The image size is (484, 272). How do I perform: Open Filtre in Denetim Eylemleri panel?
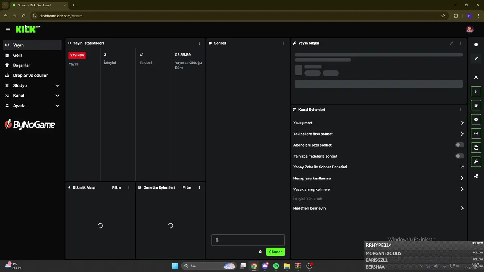(187, 187)
